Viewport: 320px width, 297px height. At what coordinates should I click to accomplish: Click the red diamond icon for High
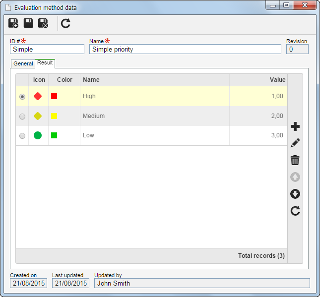38,96
